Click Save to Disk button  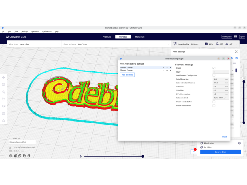[220, 152]
